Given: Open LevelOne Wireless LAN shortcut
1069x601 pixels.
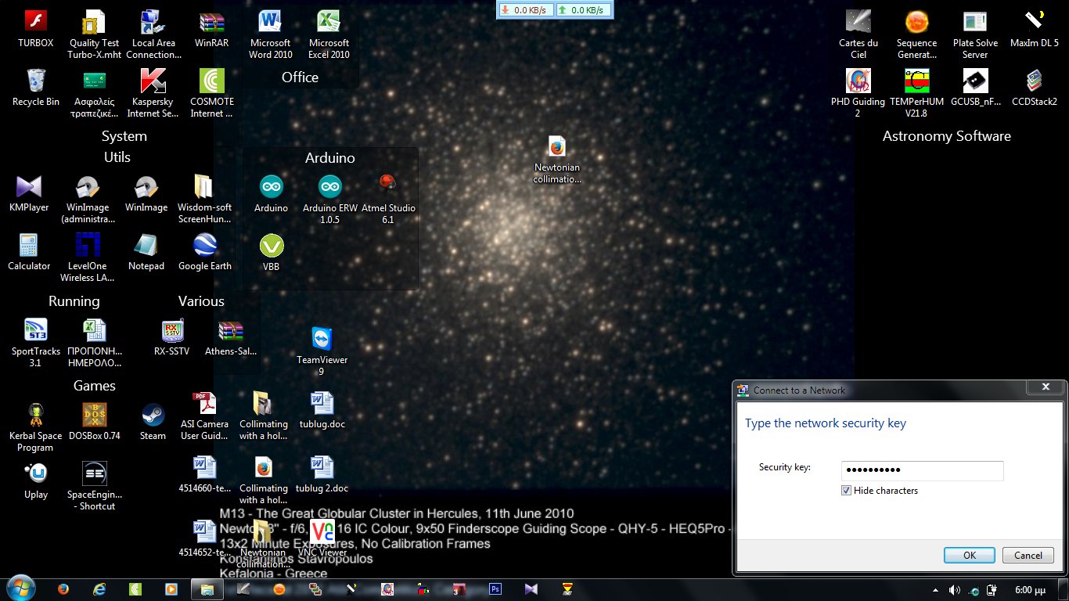Looking at the screenshot, I should [88, 257].
